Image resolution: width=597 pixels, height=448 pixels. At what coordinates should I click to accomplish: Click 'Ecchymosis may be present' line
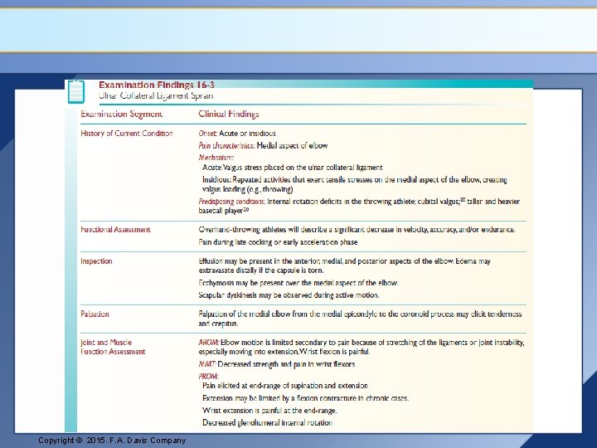[x=298, y=283]
